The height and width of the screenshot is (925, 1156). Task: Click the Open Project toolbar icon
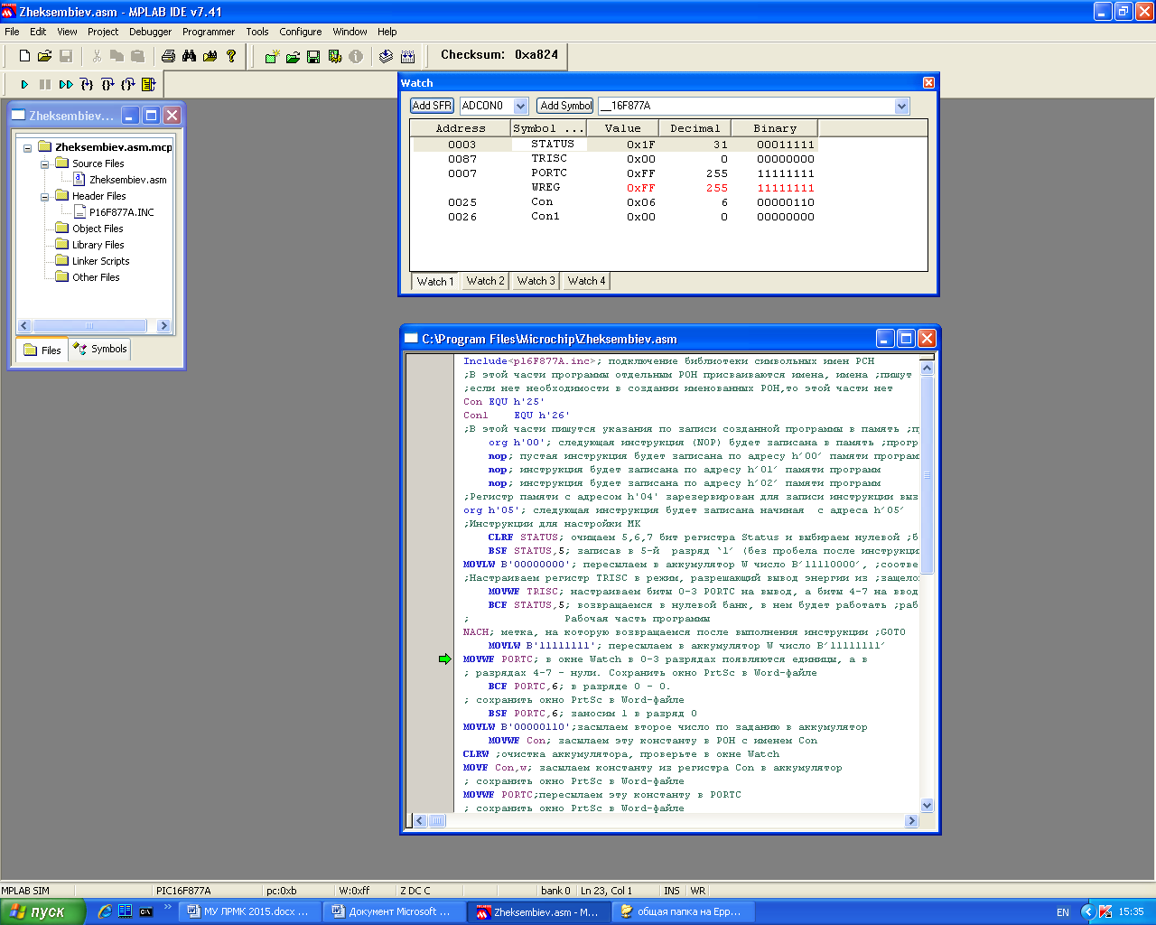pyautogui.click(x=293, y=56)
